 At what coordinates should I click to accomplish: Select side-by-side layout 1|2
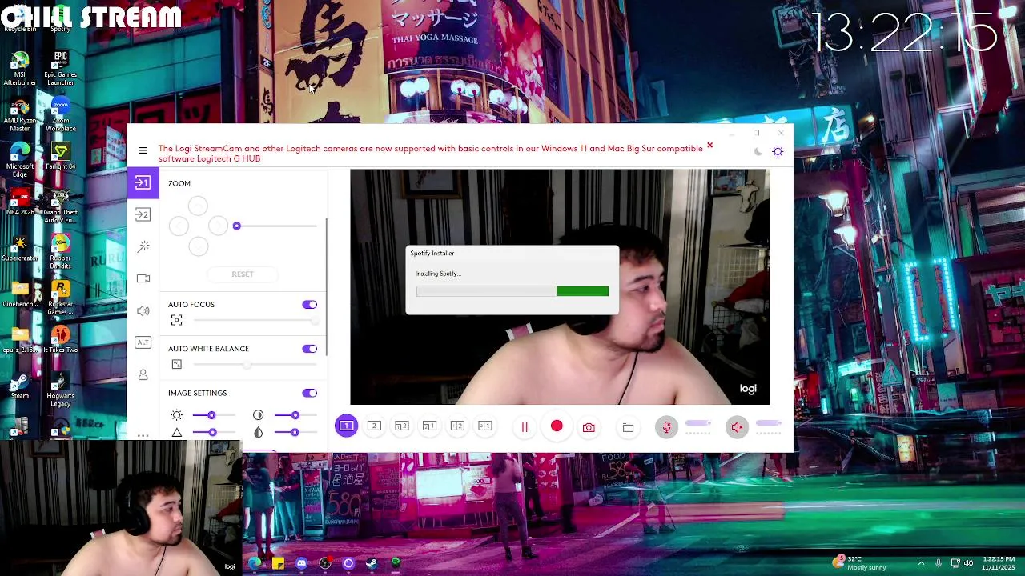tap(457, 426)
